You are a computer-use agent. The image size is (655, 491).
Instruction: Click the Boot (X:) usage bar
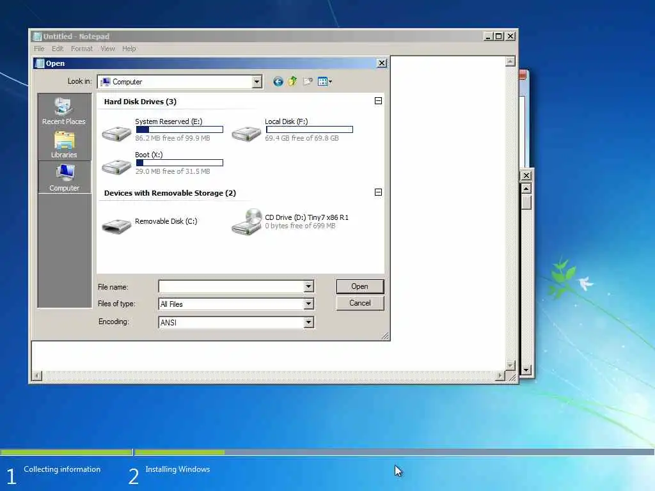coord(180,163)
